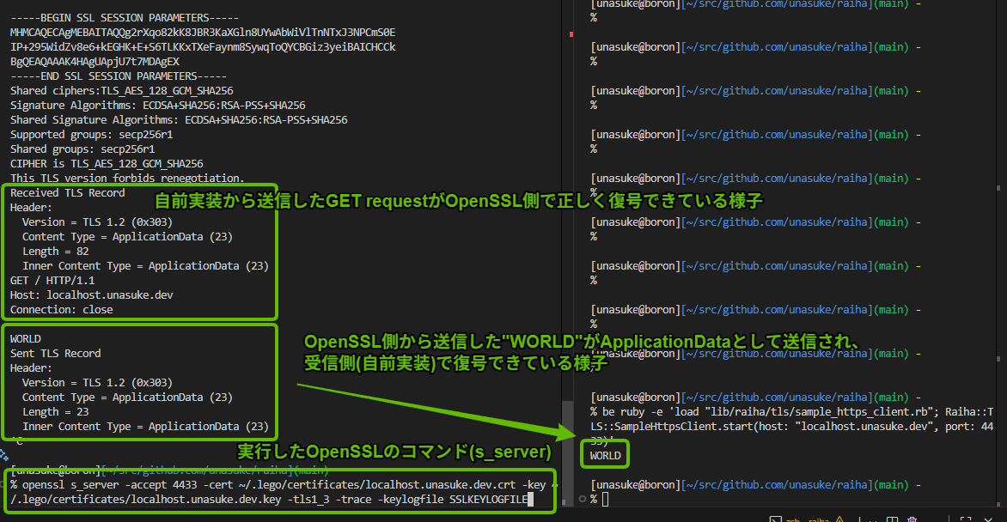
Task: Click the circle decoration beside the right empty prompt
Action: tap(584, 500)
